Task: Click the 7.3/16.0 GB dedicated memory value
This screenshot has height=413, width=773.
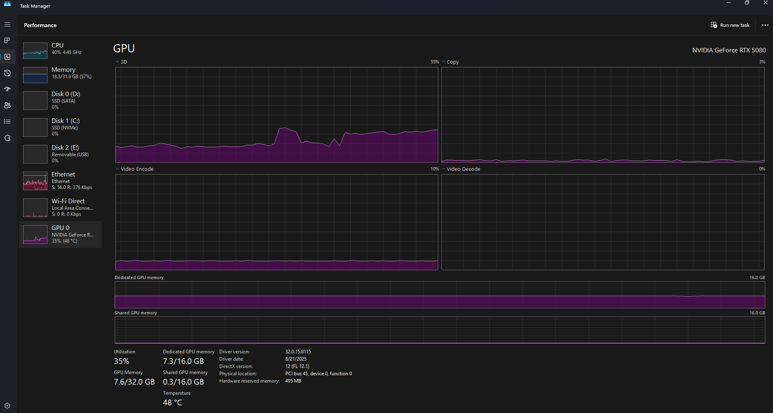Action: (x=183, y=361)
